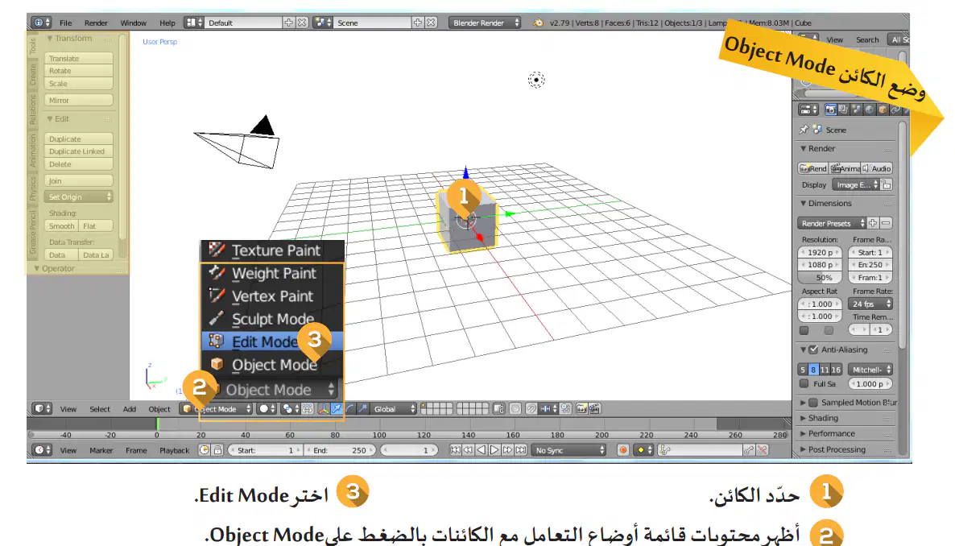Enable the scale manipulator icon
The height and width of the screenshot is (546, 955).
pos(363,409)
